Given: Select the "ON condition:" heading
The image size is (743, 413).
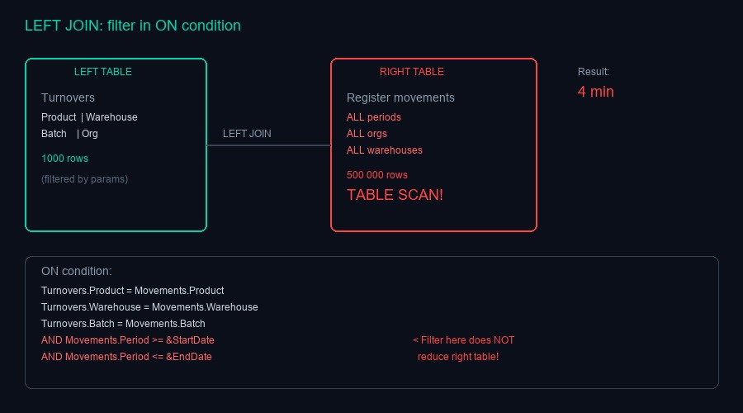Looking at the screenshot, I should pyautogui.click(x=76, y=271).
